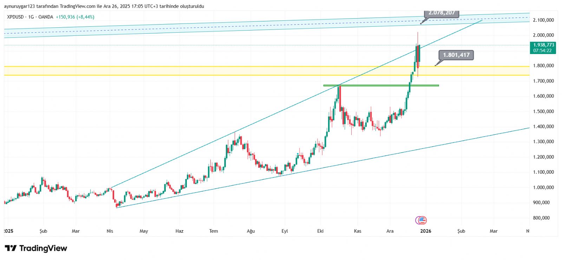
Task: Click the 1.400,000 price axis level
Action: point(543,126)
